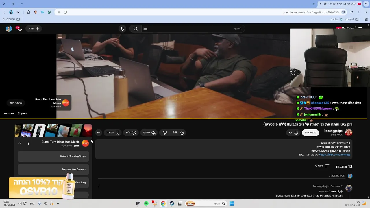The width and height of the screenshot is (370, 208).
Task: Like the video with 309 likes
Action: pos(178,133)
